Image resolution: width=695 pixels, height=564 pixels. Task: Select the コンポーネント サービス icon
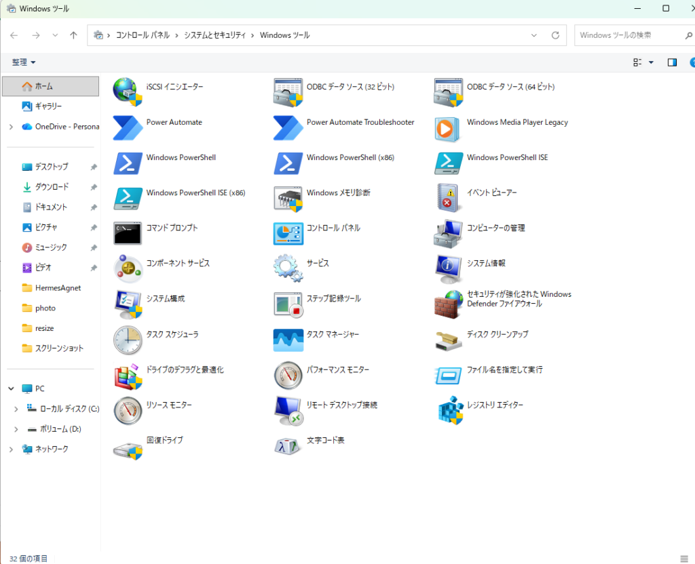point(128,268)
